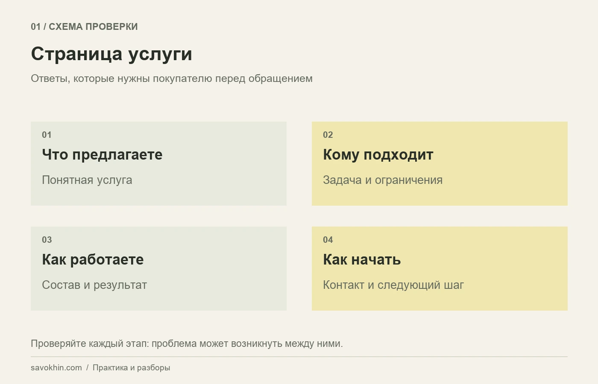Click the text 'Задача и ограничения'
598x384 pixels.
click(383, 180)
